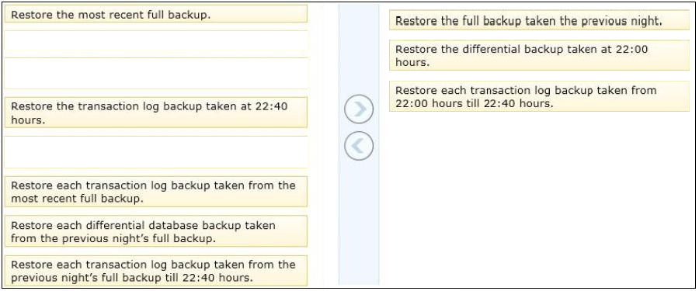699x291 pixels.
Task: Click the empty area below the right-side answer items
Action: click(540, 199)
